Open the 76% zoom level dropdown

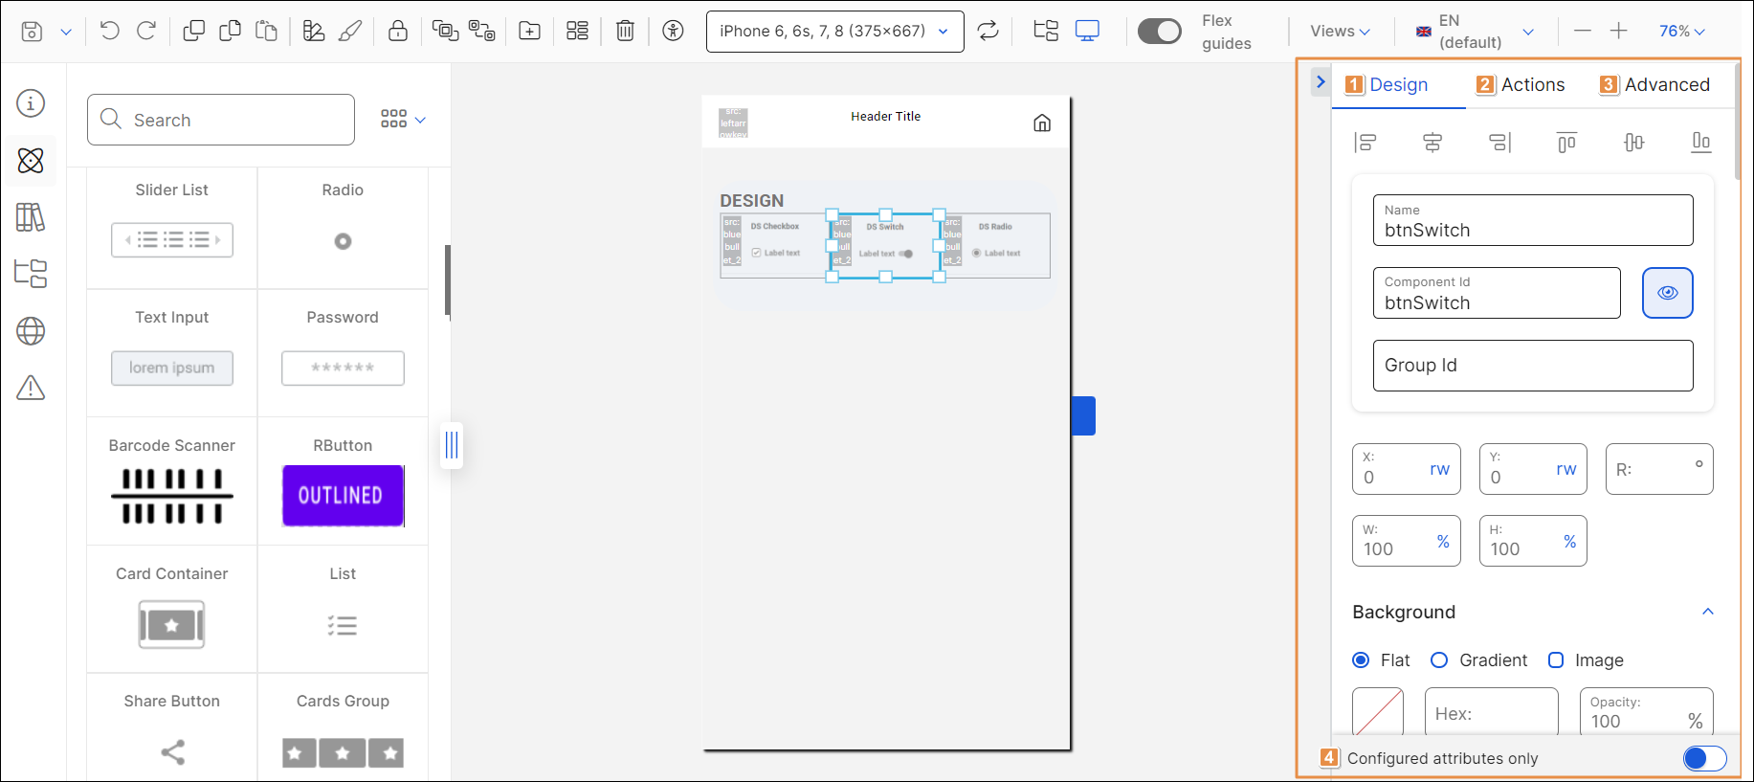tap(1681, 32)
